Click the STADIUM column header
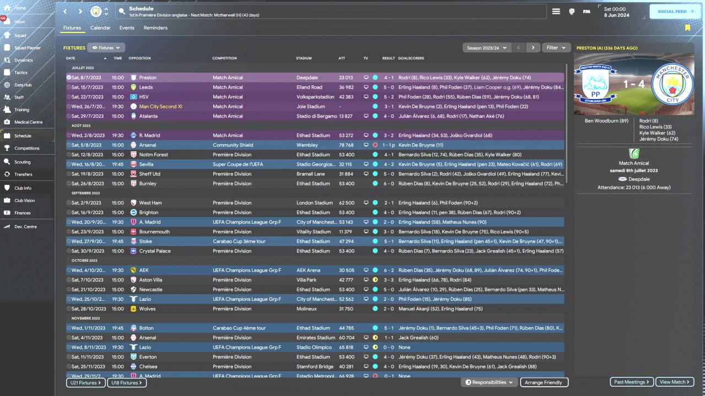Screen dimensions: 705x396 [304, 58]
